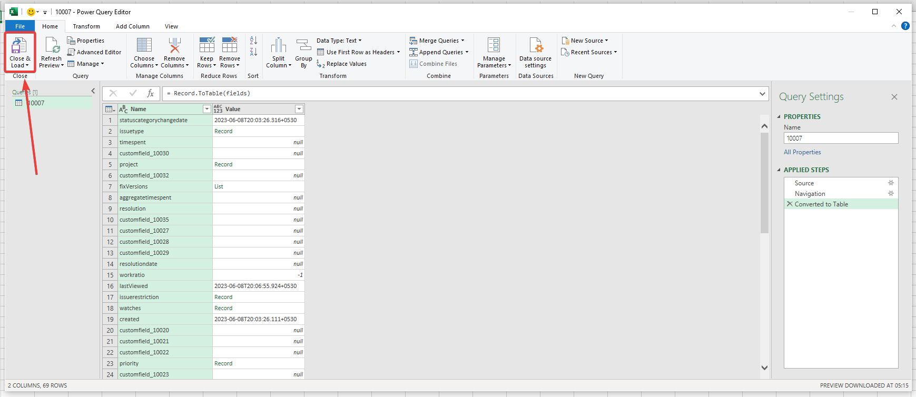Click the query Name input field
The width and height of the screenshot is (916, 397).
click(841, 138)
